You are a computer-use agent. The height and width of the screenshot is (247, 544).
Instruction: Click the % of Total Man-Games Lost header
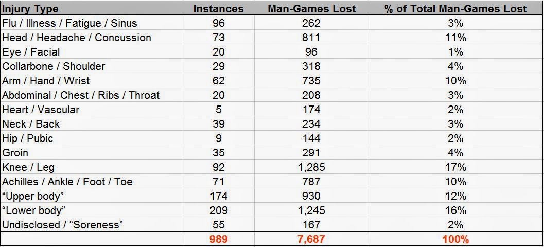point(455,9)
